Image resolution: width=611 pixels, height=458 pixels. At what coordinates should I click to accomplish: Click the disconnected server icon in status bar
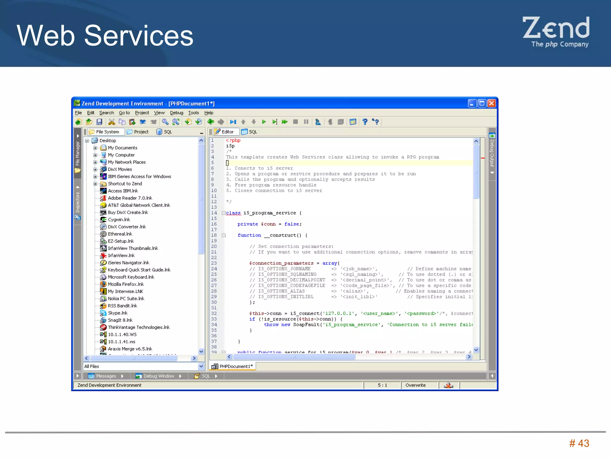pos(448,385)
